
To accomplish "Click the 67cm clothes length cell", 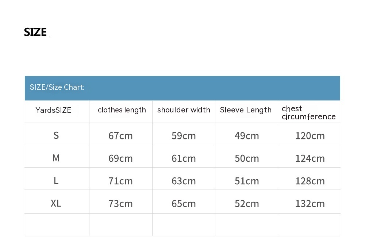I will tap(120, 136).
